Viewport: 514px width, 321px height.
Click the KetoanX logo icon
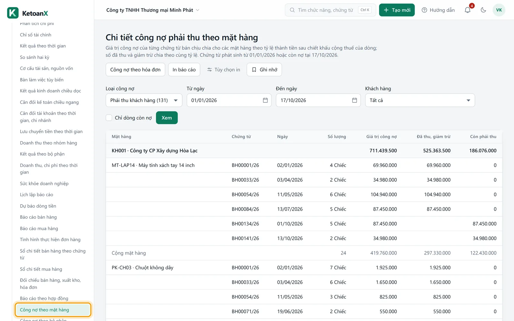[13, 13]
